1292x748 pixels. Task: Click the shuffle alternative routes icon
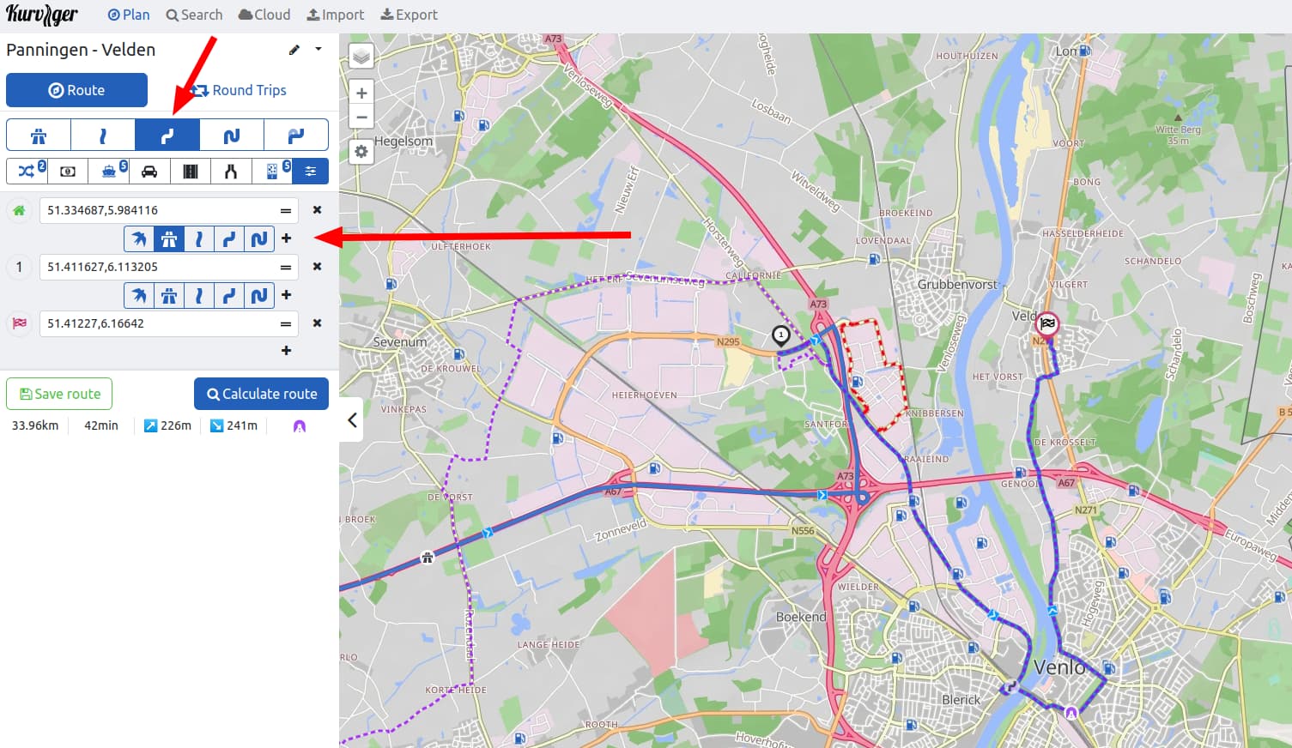(x=27, y=172)
